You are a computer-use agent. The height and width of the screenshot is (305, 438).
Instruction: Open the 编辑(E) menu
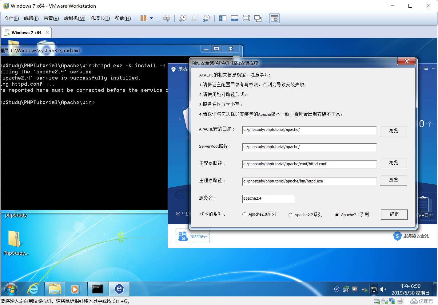[x=31, y=18]
